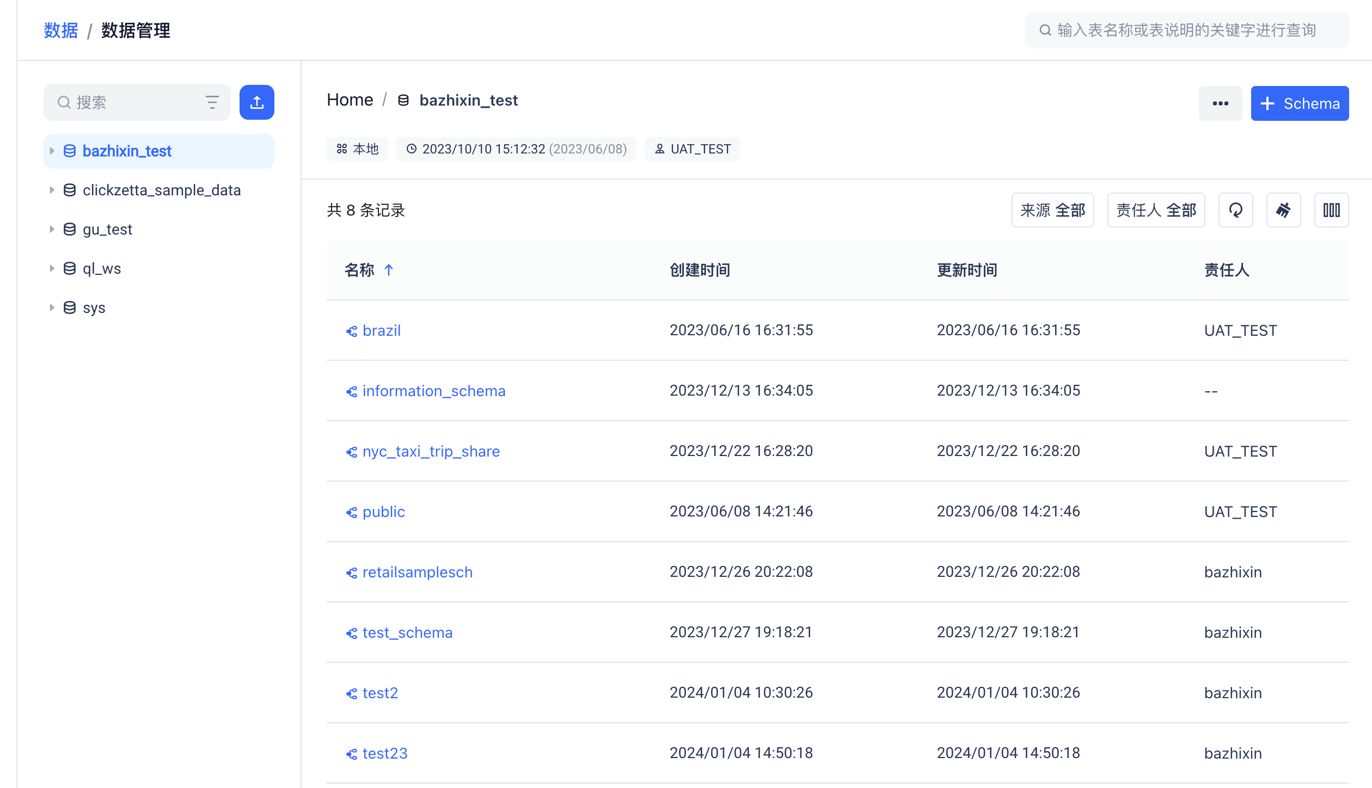
Task: Click the schema icon next to brazil
Action: coord(352,331)
